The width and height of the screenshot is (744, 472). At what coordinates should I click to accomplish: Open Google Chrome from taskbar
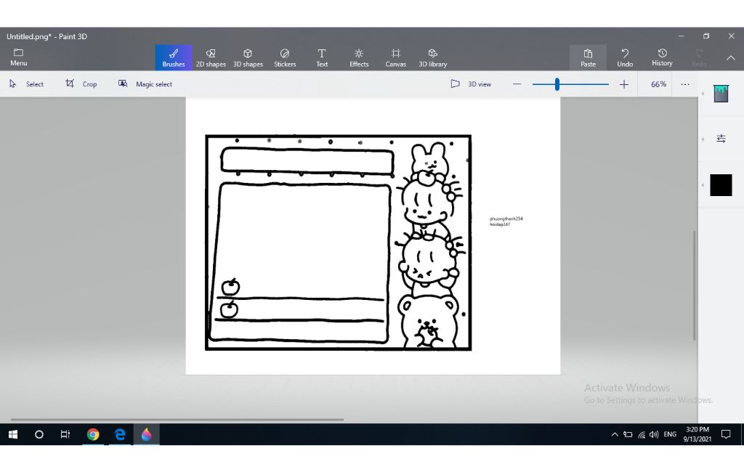tap(93, 434)
